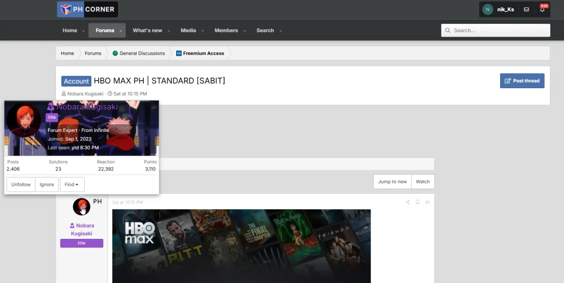Click thread author Nobara Kugisaki under title

pos(85,94)
